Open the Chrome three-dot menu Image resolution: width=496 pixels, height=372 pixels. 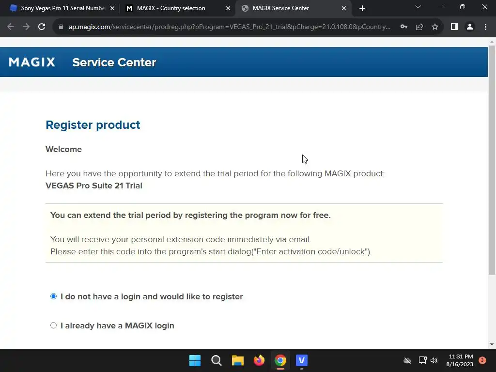(485, 27)
